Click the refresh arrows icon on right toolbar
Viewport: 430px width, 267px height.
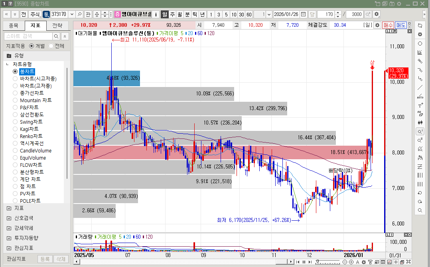pyautogui.click(x=420, y=26)
